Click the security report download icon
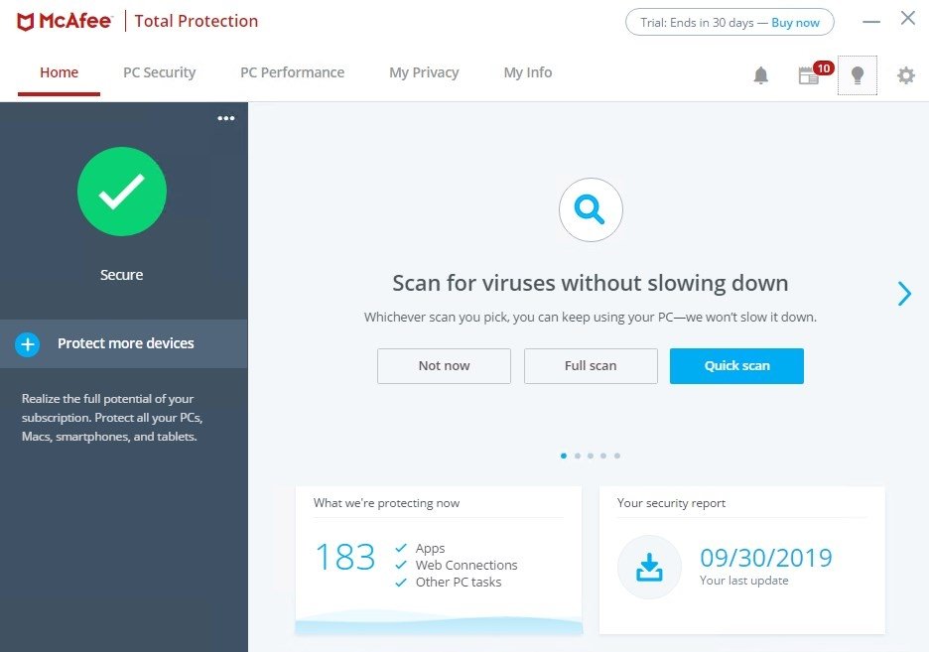The image size is (929, 652). coord(649,567)
